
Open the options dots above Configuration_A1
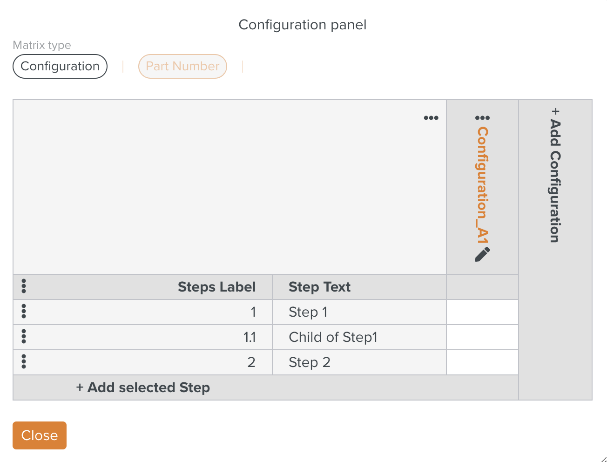click(482, 118)
